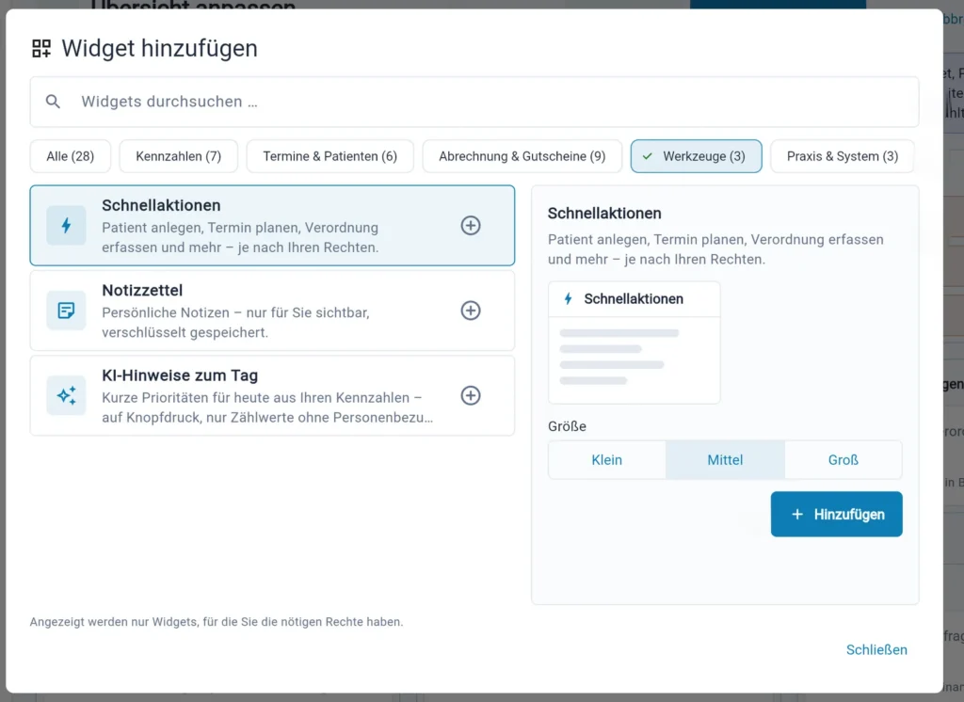Filter by Termine & Patienten (6)
The width and height of the screenshot is (964, 702).
330,156
